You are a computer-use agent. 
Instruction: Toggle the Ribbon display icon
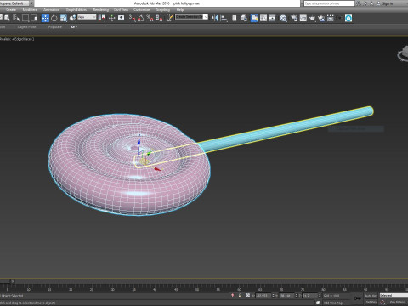pyautogui.click(x=254, y=19)
